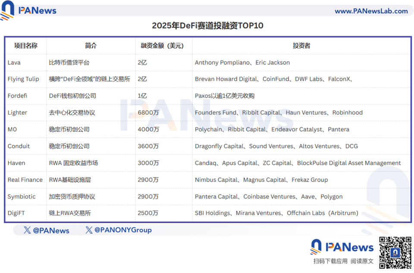Screen dimensions: 414x273
Task: Click the Lava project name cell
Action: point(14,62)
